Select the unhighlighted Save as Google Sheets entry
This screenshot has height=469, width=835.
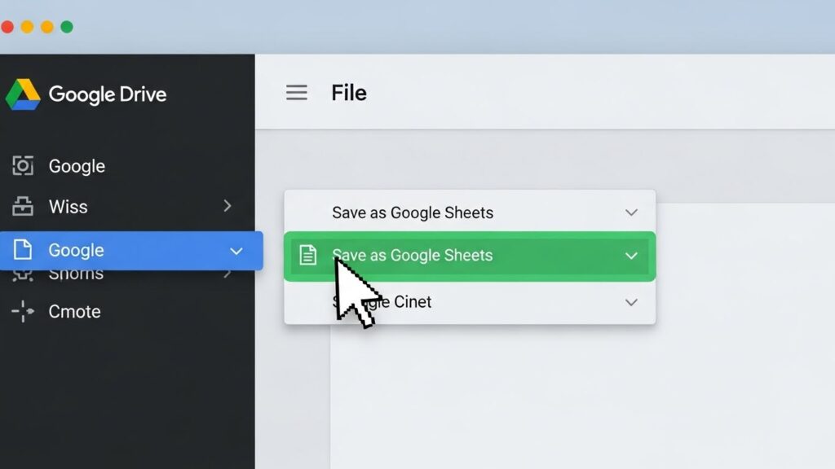413,213
